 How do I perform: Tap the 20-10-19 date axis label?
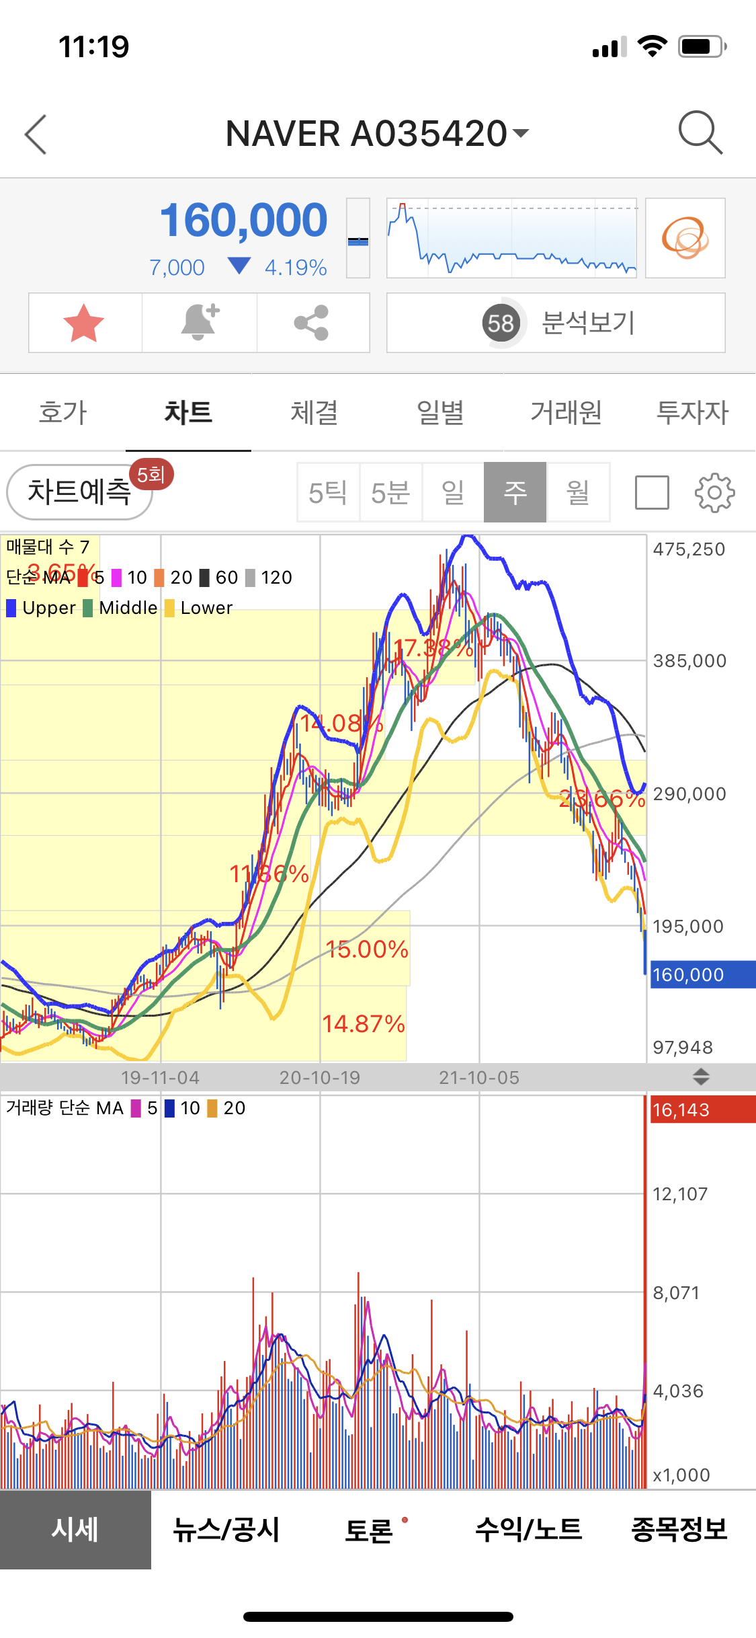point(320,1078)
